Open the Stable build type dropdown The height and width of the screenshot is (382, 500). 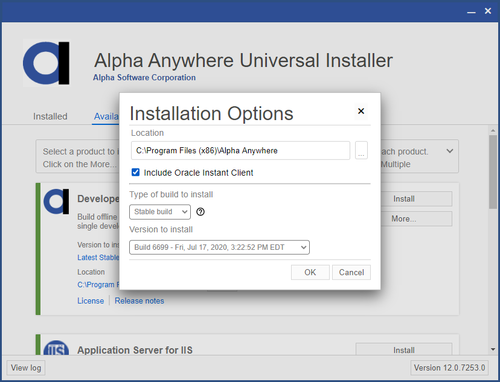[160, 212]
